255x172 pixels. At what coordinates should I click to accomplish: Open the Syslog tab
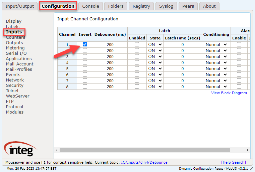coord(166,6)
